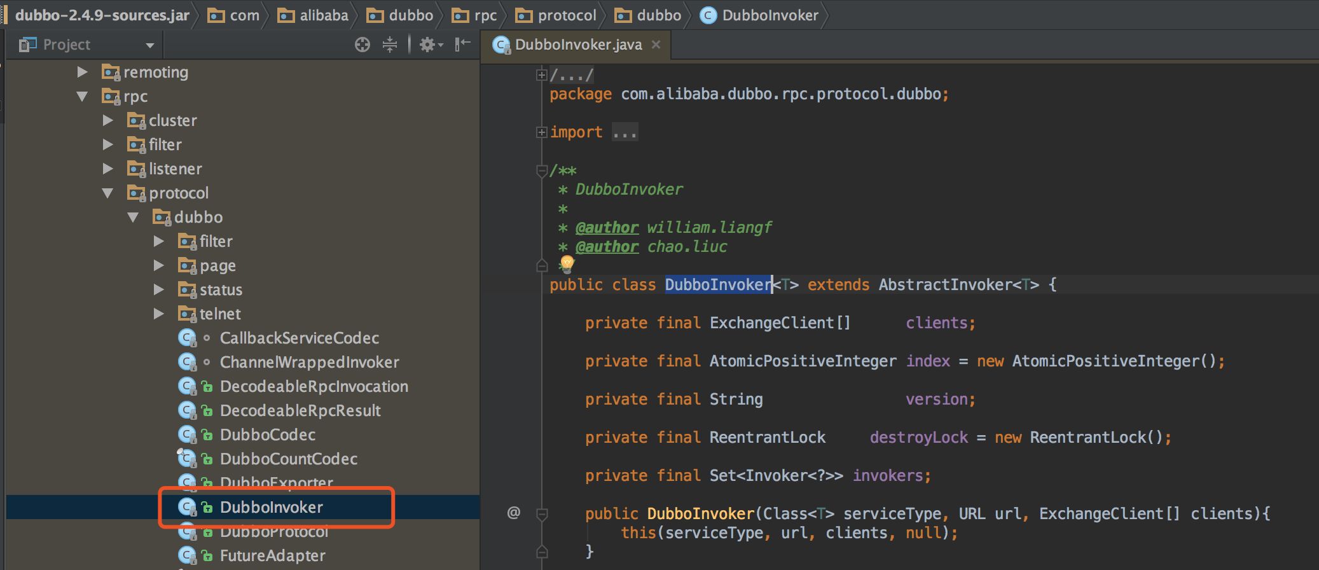Click AbstractInvoker in the class declaration
Image resolution: width=1319 pixels, height=570 pixels.
[945, 284]
